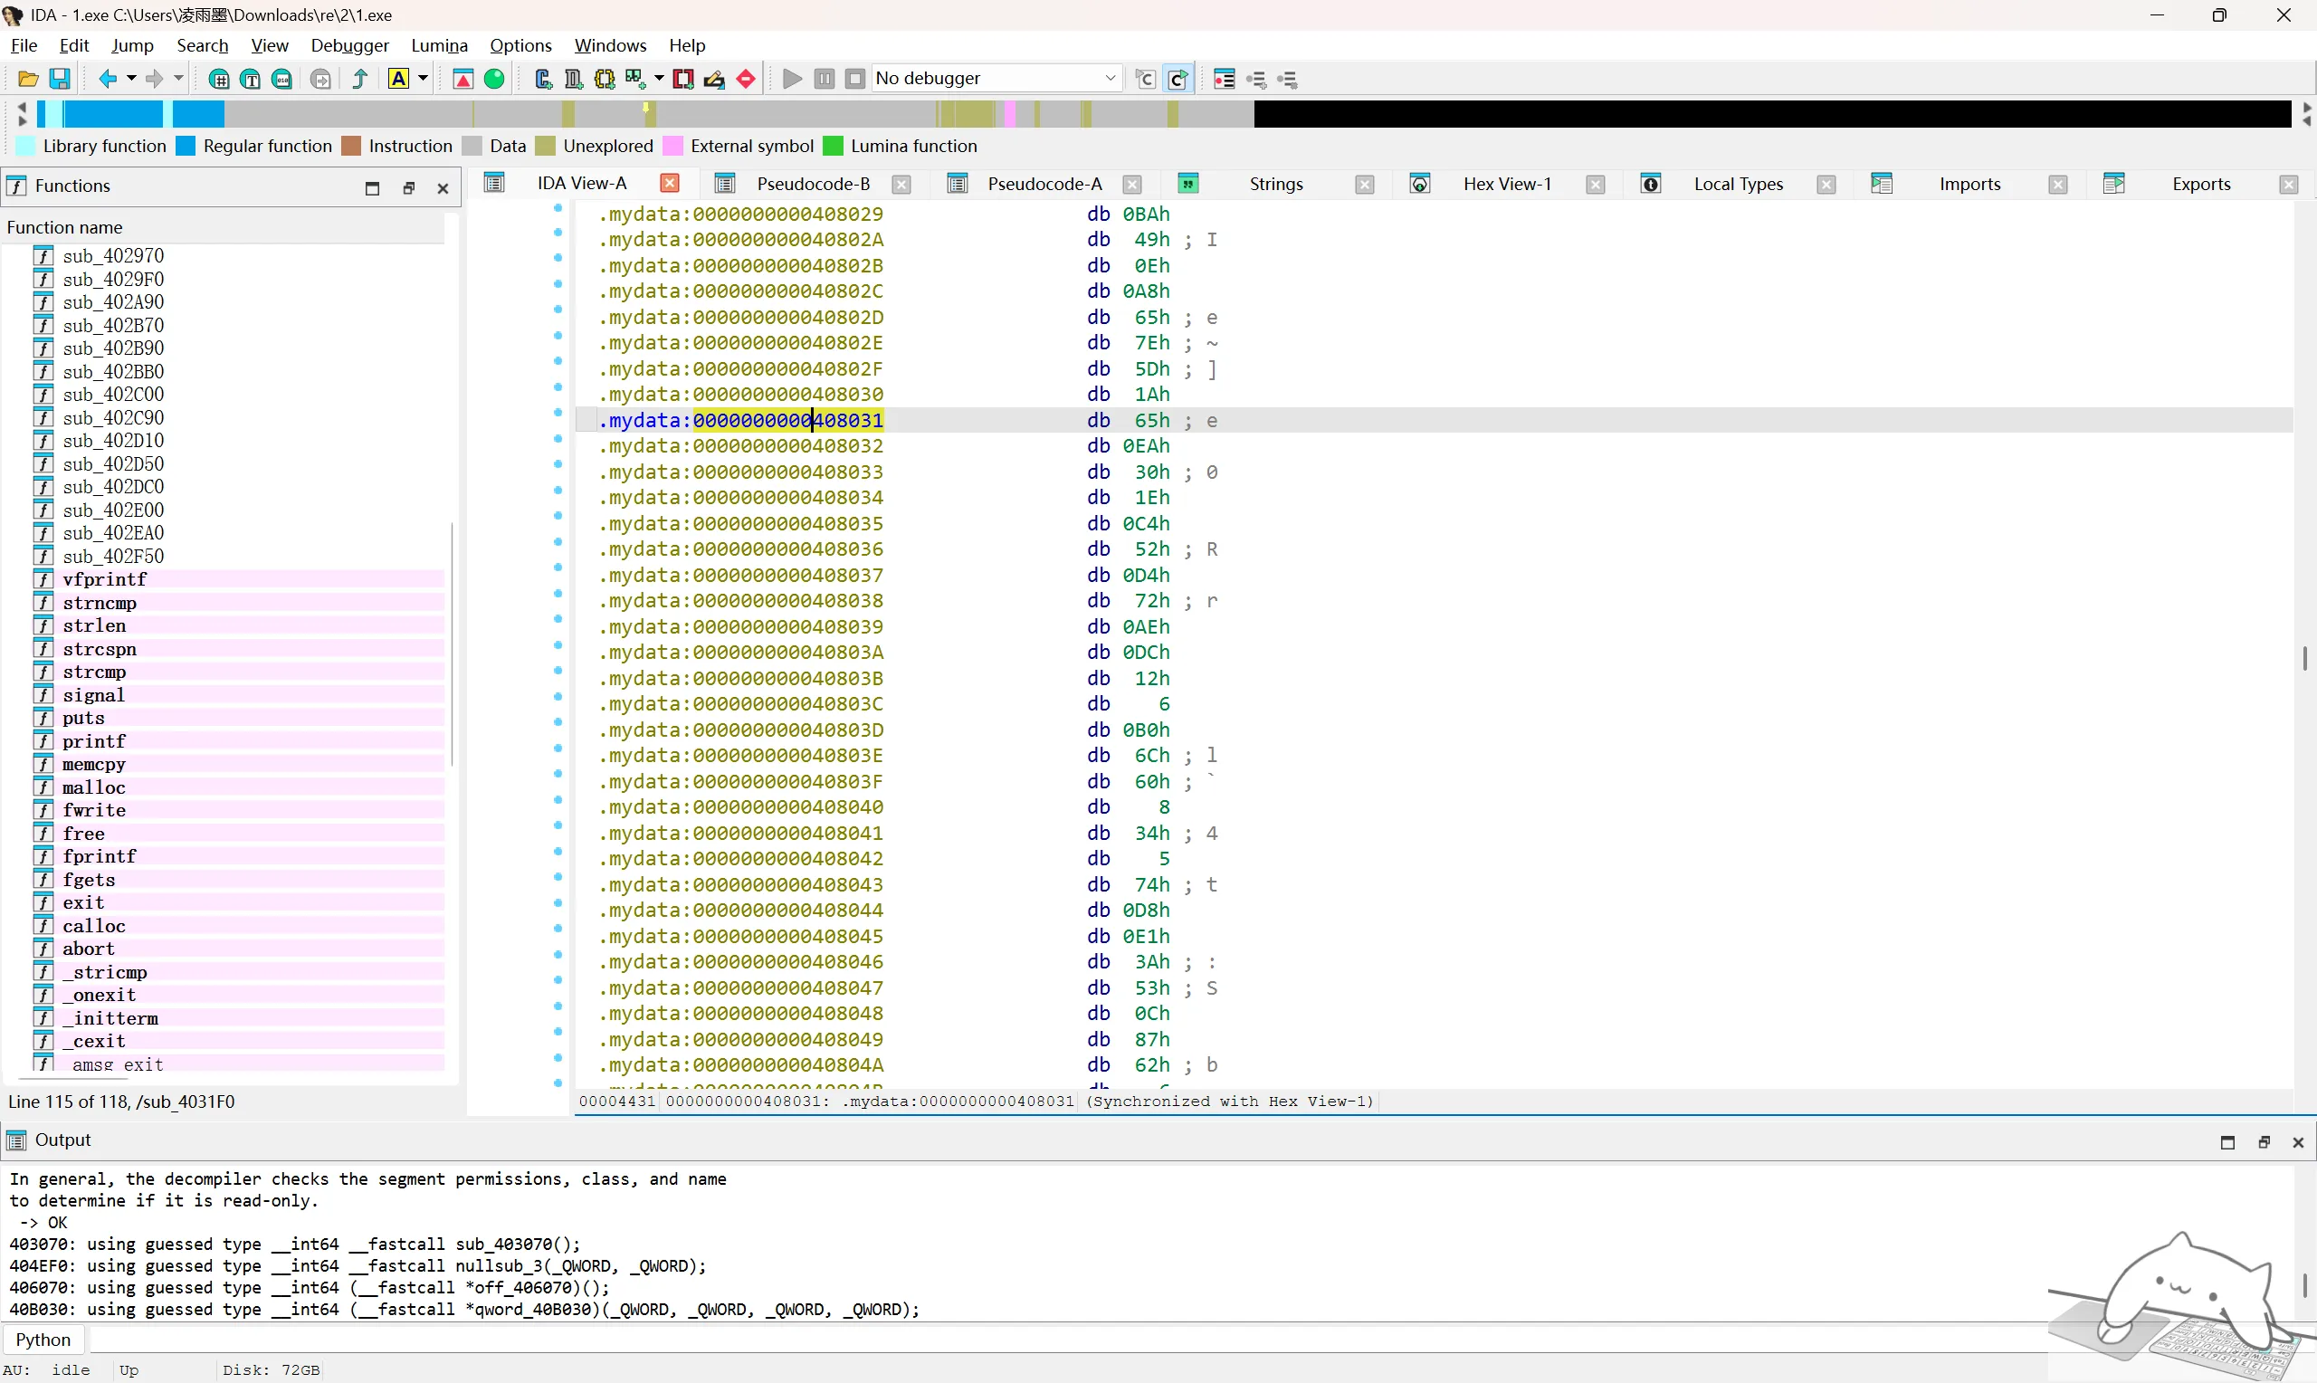The width and height of the screenshot is (2317, 1383).
Task: Open a file with the folder icon
Action: point(28,80)
